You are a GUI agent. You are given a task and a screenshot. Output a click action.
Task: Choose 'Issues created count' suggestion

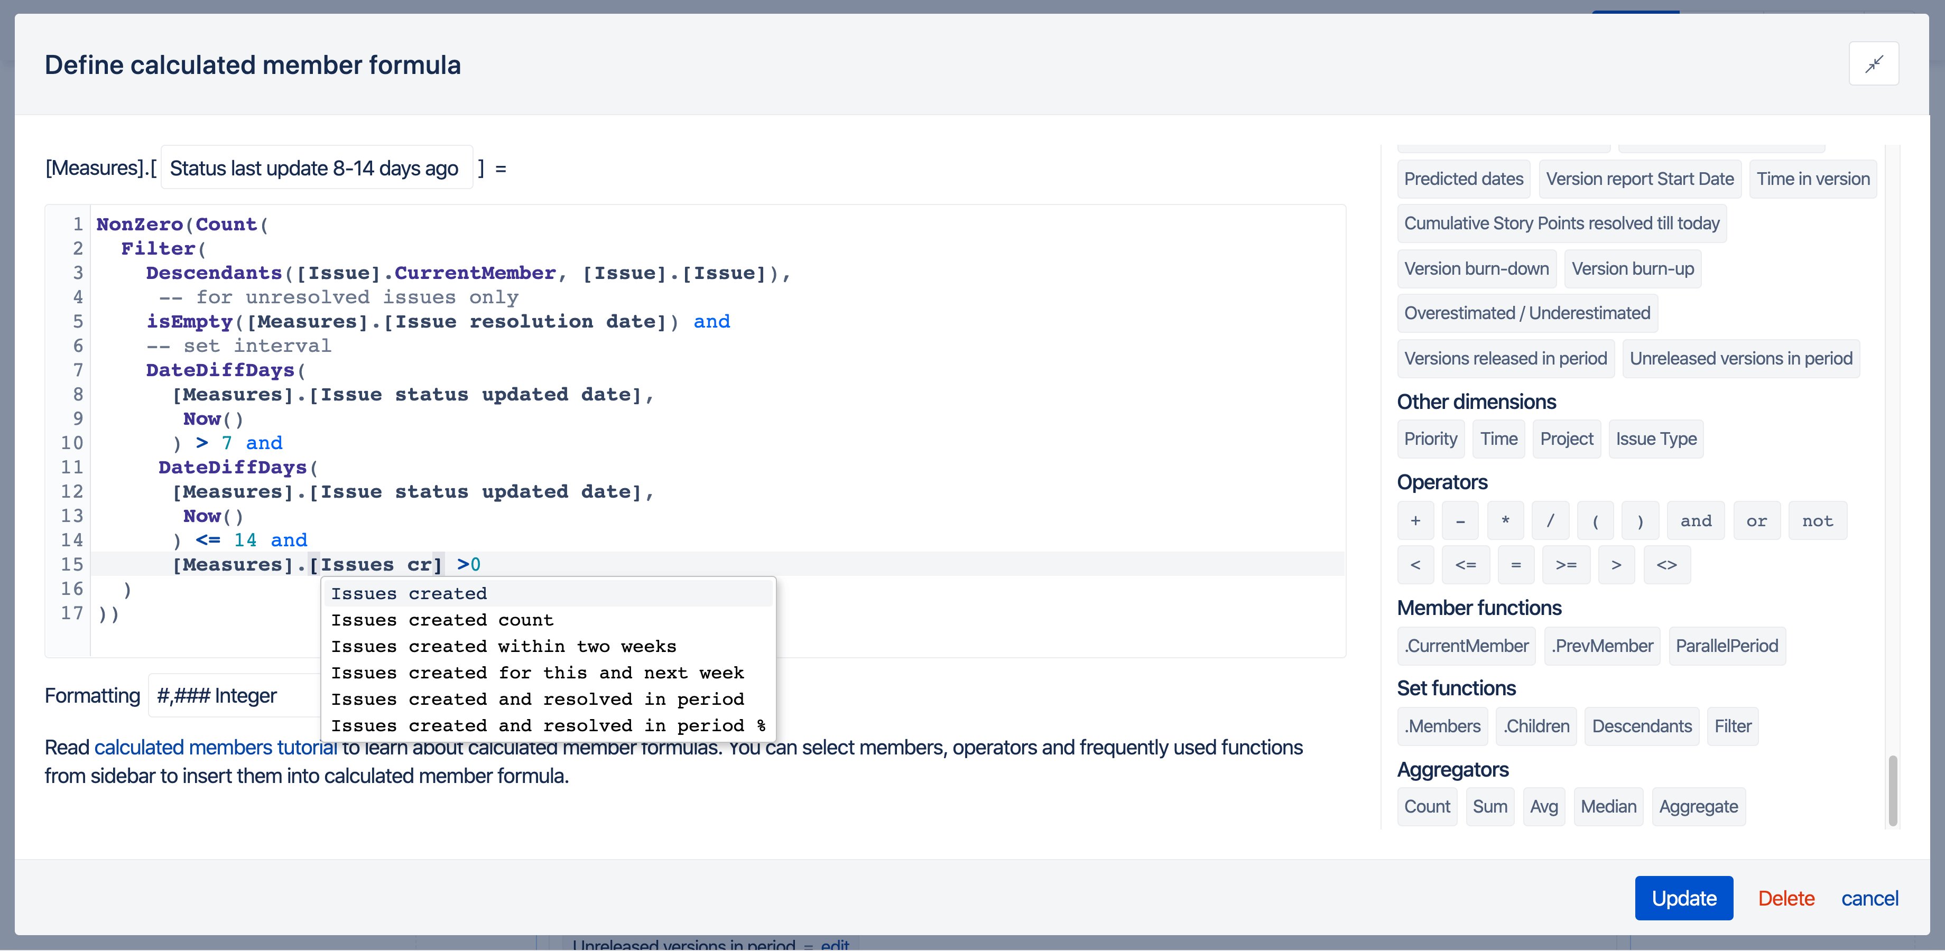tap(548, 620)
